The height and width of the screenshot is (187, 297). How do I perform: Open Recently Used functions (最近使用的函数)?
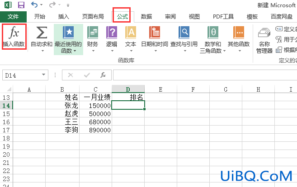[x=68, y=39]
